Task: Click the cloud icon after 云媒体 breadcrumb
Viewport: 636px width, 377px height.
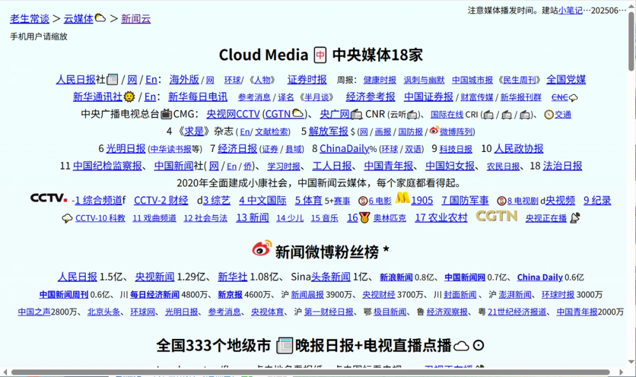Action: [100, 18]
